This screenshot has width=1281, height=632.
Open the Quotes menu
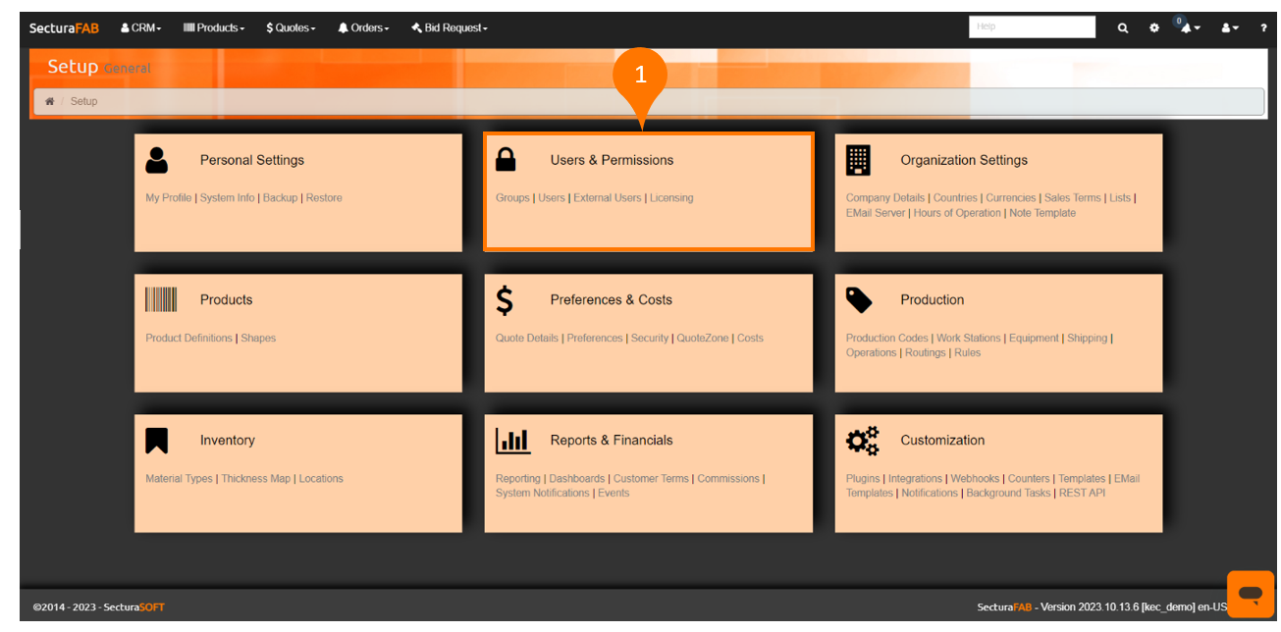pos(291,28)
